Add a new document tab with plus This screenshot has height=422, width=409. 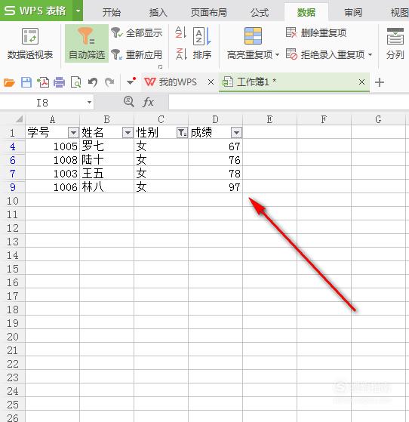[380, 82]
